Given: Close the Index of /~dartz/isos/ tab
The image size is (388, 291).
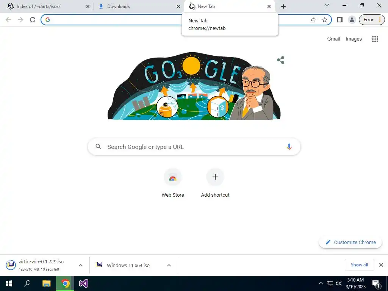Looking at the screenshot, I should [88, 6].
